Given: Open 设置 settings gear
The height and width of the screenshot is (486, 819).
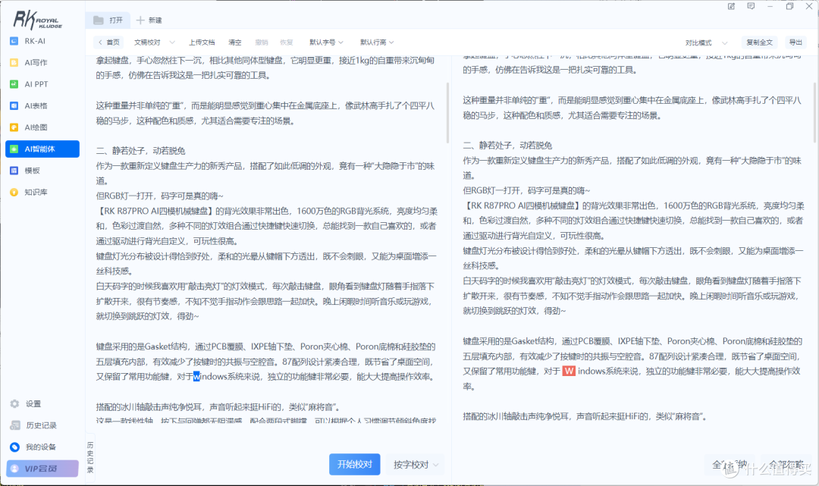Looking at the screenshot, I should (26, 404).
